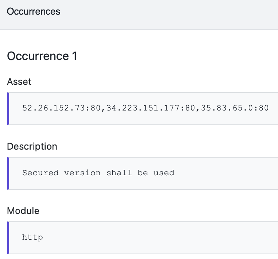Click the purple bar beside the Description block
Viewport: 278px width, 259px height.
click(8, 173)
